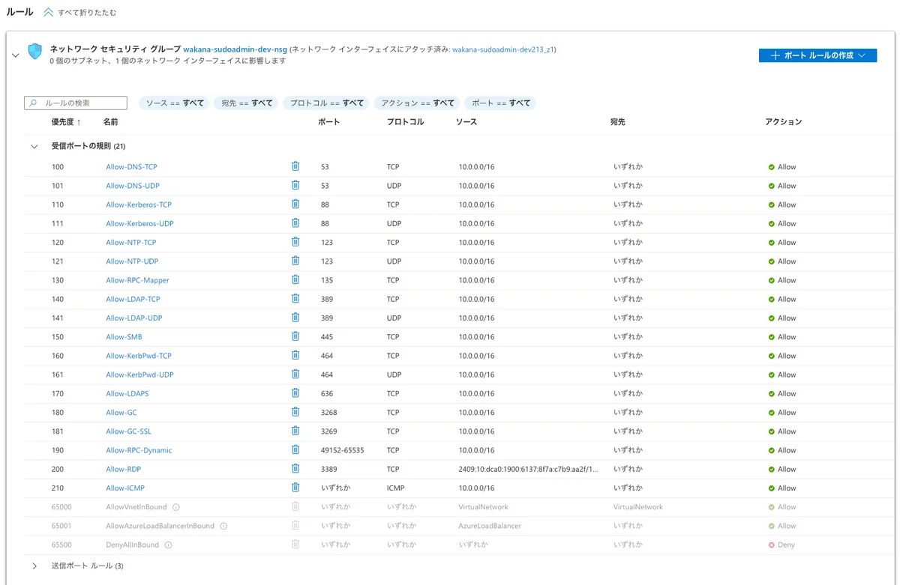The image size is (900, 585).
Task: Click trash icon for Allow-RDP rule
Action: point(295,469)
